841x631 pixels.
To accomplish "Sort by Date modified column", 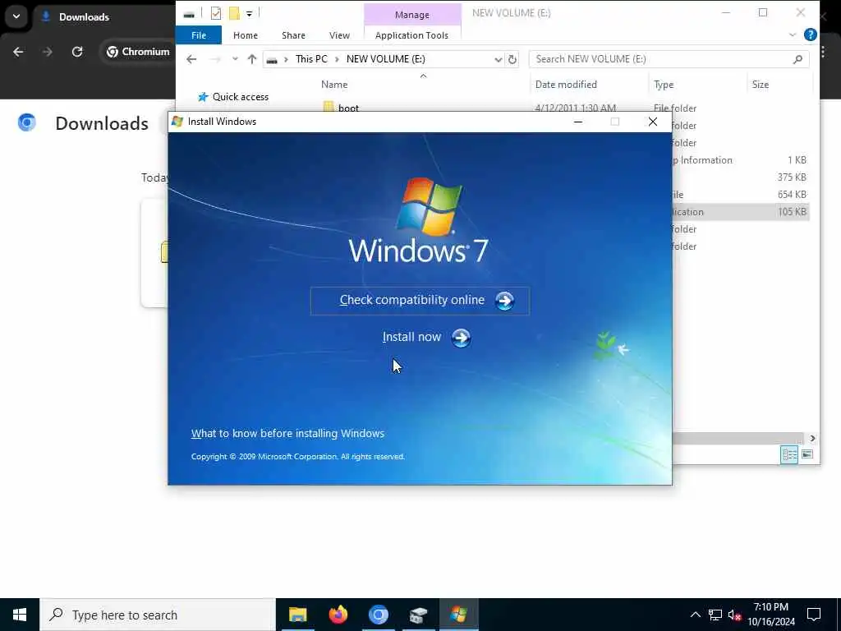I will click(566, 85).
